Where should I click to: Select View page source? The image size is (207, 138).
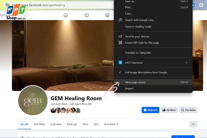coord(153,82)
